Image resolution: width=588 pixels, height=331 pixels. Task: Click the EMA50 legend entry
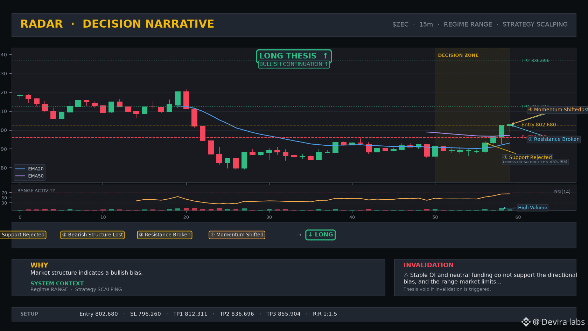[29, 176]
